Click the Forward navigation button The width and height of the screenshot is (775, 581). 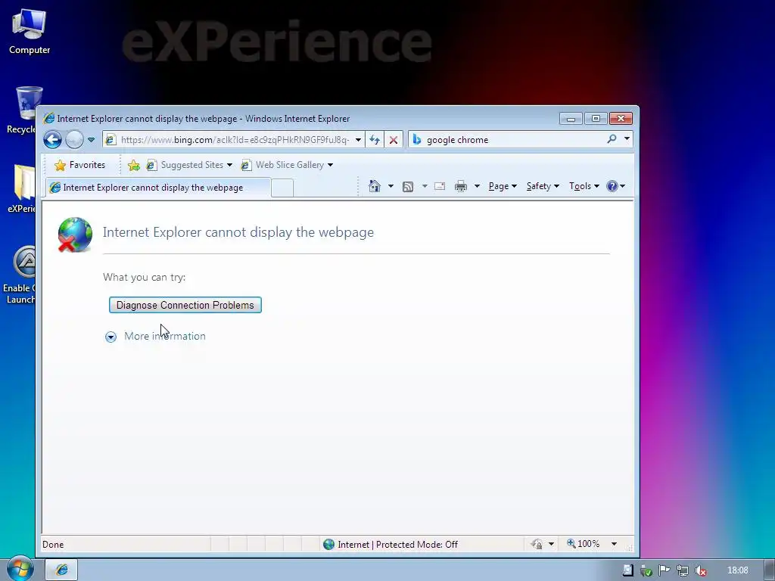(74, 140)
